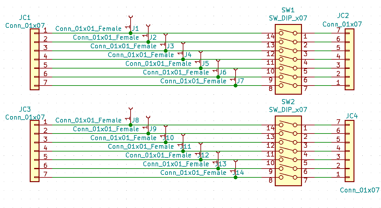This screenshot has height=208, width=381.
Task: Select the JC2 connector symbol body
Action: click(349, 59)
